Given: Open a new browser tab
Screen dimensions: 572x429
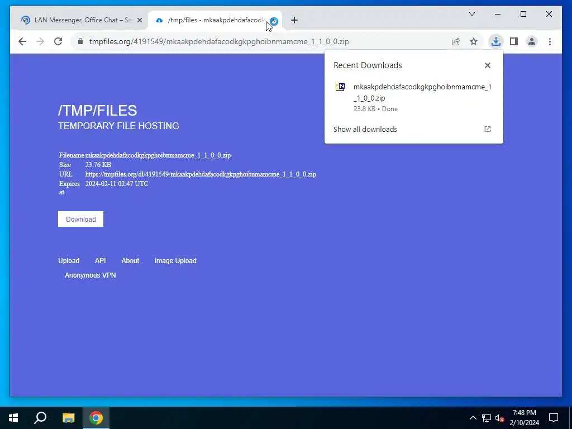Looking at the screenshot, I should 294,21.
